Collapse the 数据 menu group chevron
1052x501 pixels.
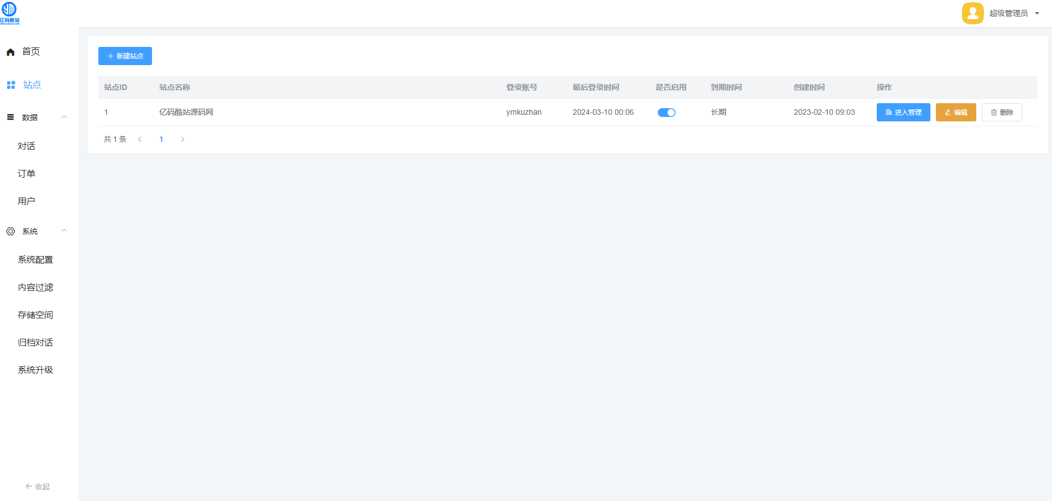point(64,117)
